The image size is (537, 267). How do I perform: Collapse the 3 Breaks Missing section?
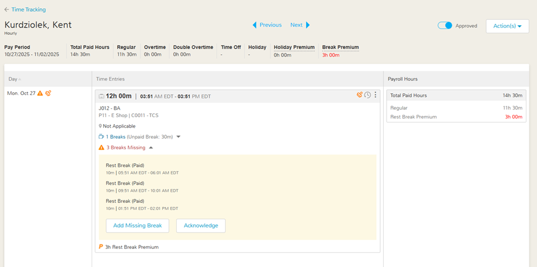[x=151, y=148]
